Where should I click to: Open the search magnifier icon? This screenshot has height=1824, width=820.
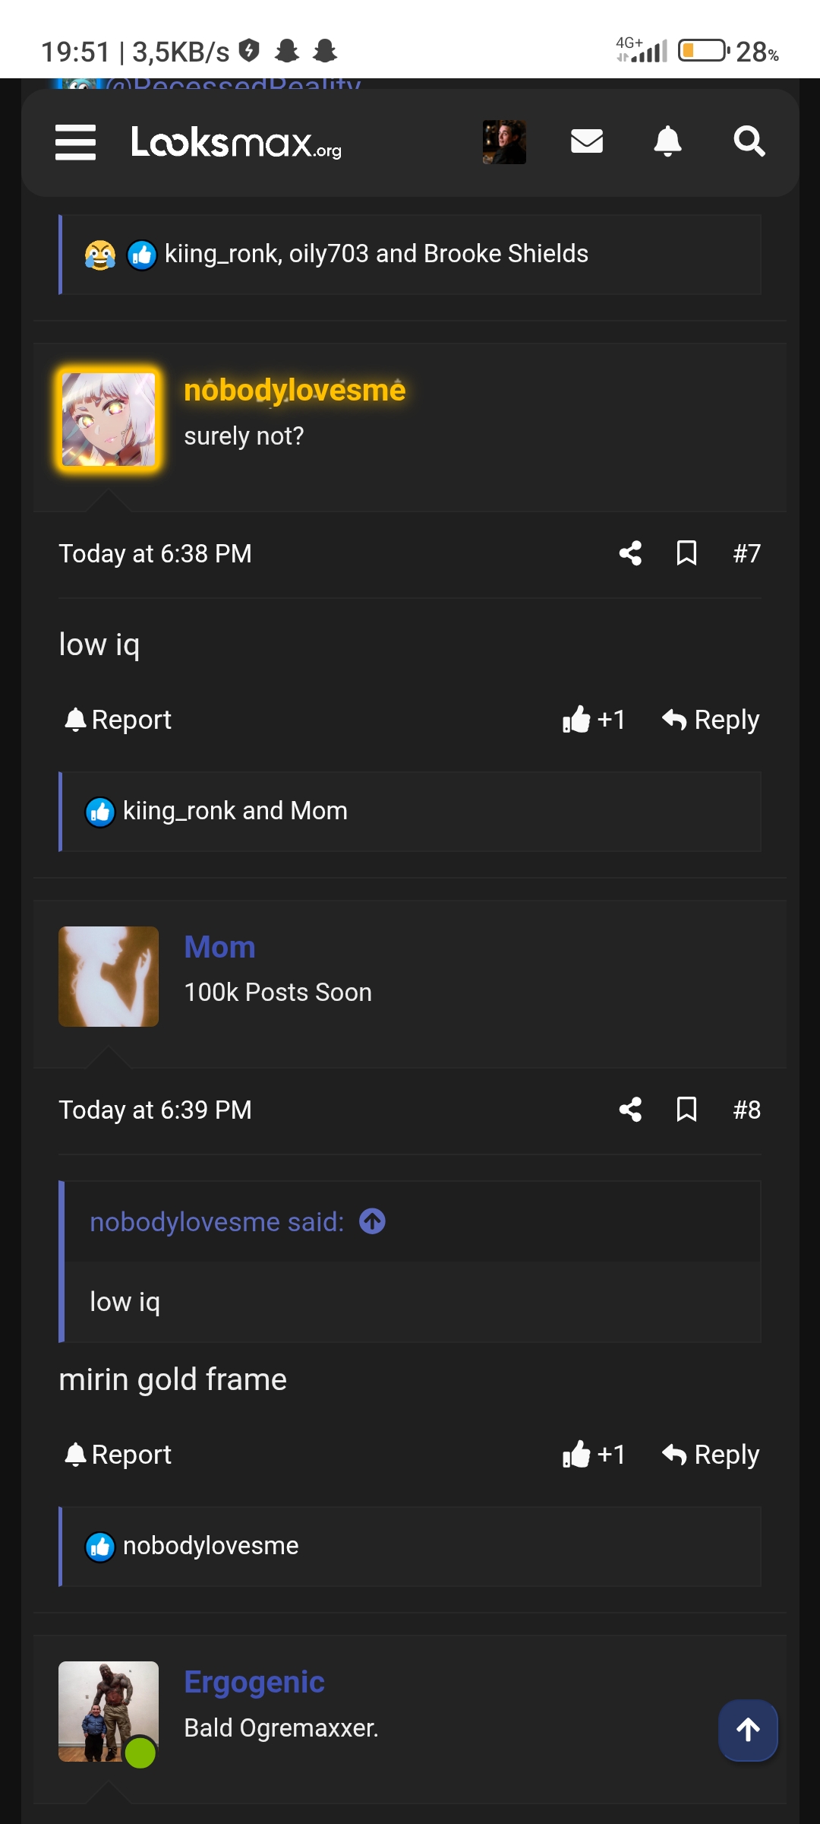[x=749, y=141]
